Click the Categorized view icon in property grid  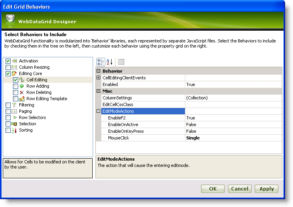[x=101, y=62]
